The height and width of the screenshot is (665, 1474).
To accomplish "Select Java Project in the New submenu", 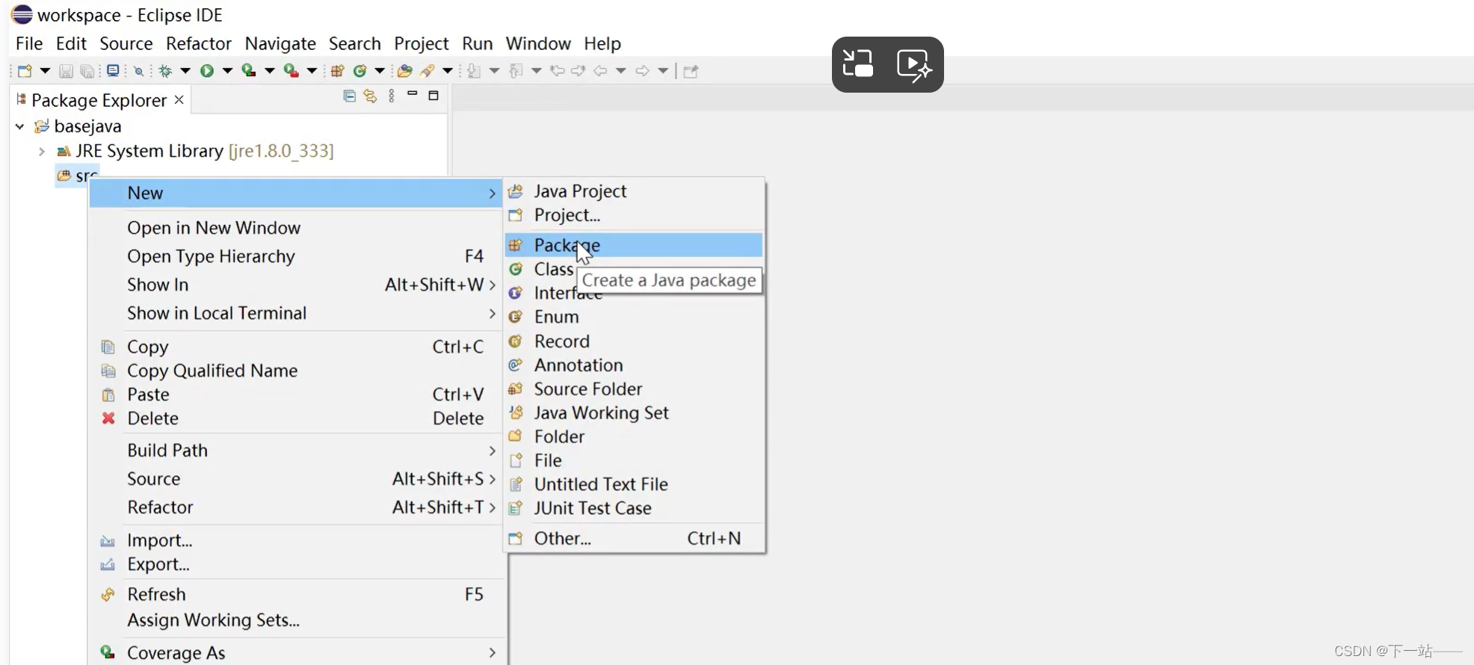I will 634,191.
